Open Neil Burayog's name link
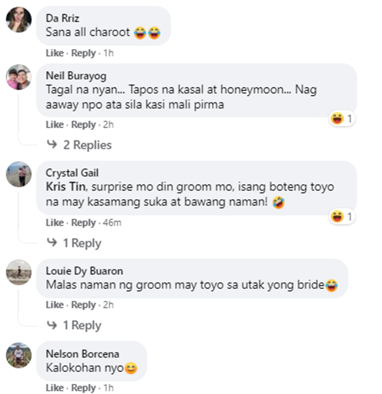 click(76, 75)
